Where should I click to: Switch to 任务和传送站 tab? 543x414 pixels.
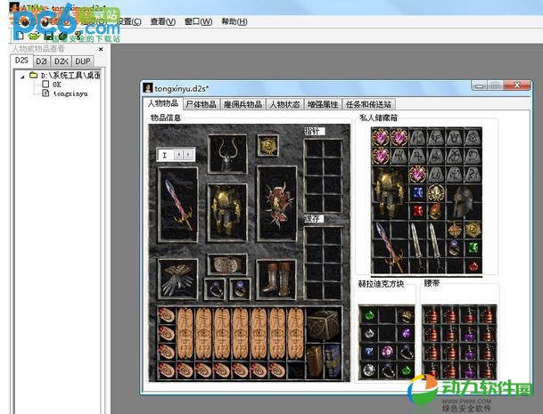point(368,104)
